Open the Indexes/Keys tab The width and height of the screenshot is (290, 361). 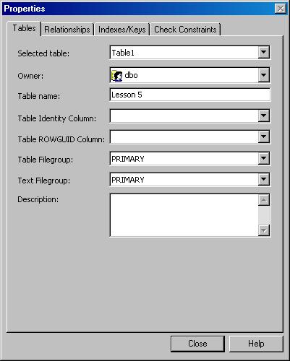click(x=122, y=30)
